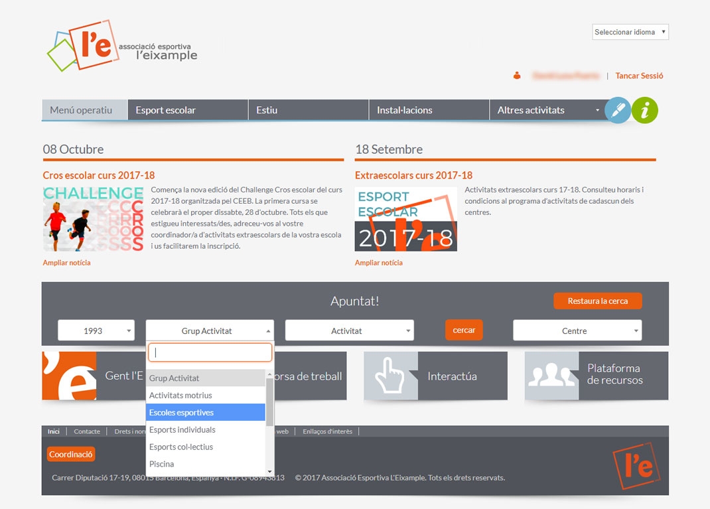This screenshot has width=710, height=509.
Task: Click the Coordinació button
Action: pyautogui.click(x=70, y=454)
